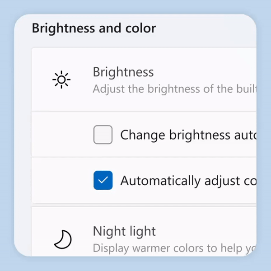Select the Brightness title text
This screenshot has height=271, width=271.
(x=123, y=72)
